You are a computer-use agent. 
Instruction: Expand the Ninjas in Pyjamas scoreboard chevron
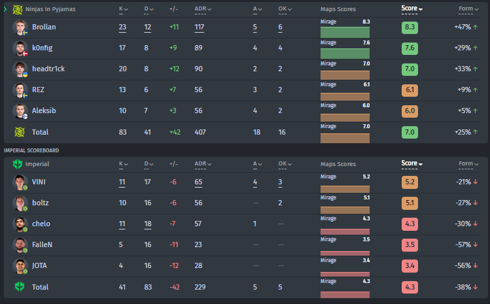(x=5, y=9)
